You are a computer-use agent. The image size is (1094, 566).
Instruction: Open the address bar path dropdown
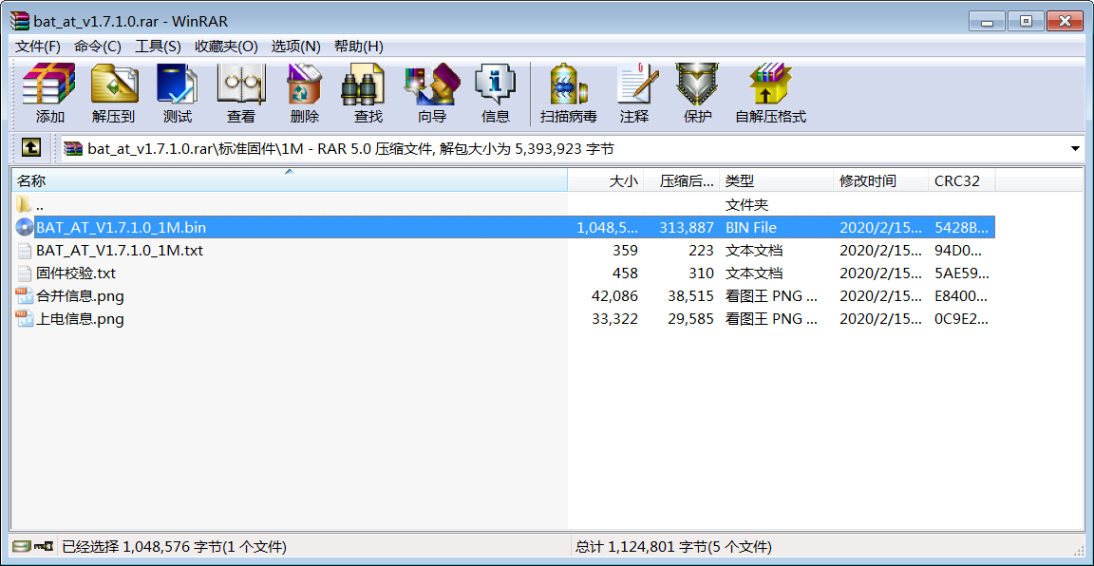pos(1075,149)
